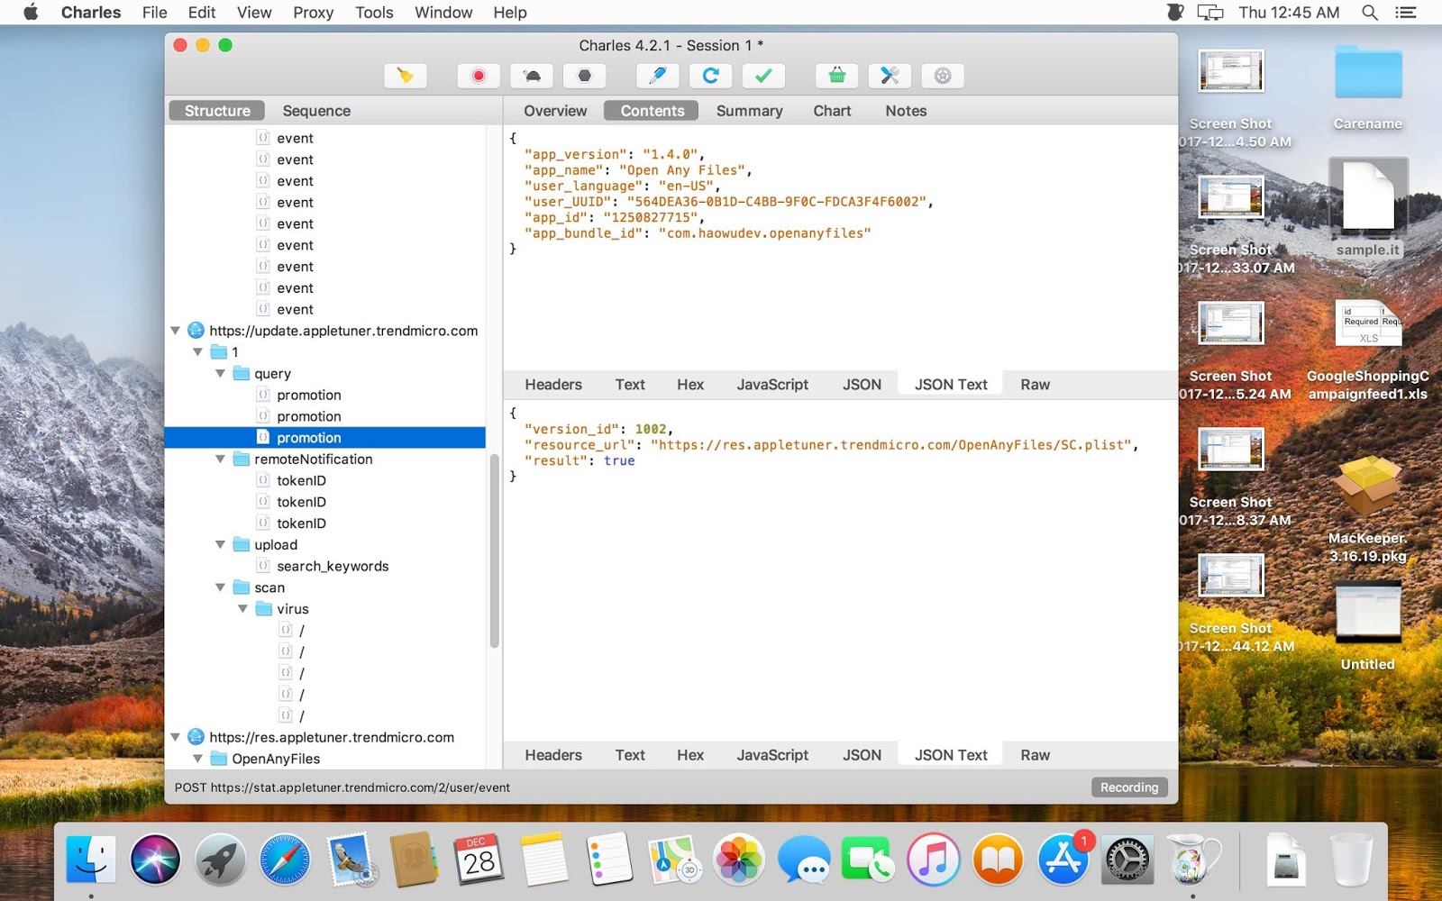Show request Raw view in the upper pane
Viewport: 1442px width, 901px height.
(x=1035, y=385)
